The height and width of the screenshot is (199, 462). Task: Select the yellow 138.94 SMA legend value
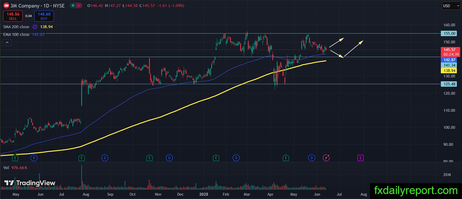click(46, 27)
